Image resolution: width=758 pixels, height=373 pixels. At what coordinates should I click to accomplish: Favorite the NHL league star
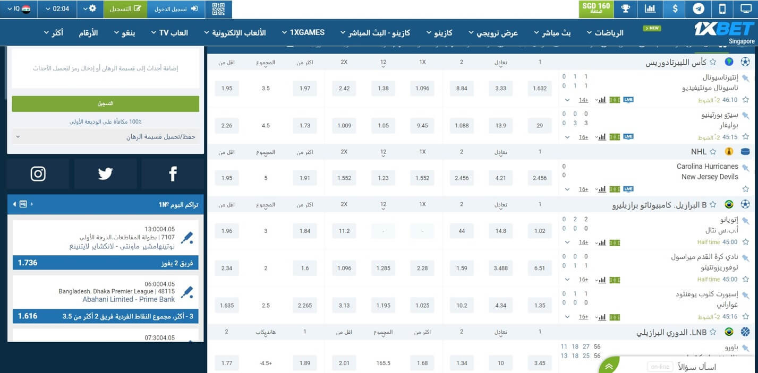tap(713, 152)
